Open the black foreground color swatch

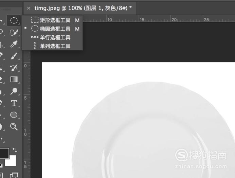point(4,153)
